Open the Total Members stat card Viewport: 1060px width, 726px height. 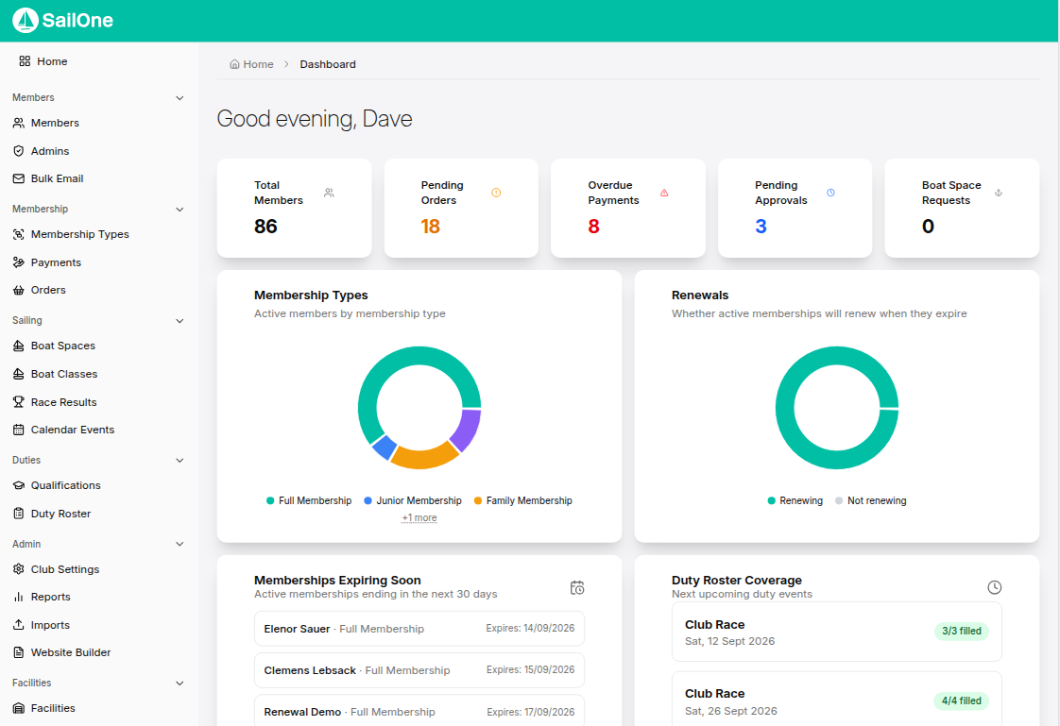294,208
